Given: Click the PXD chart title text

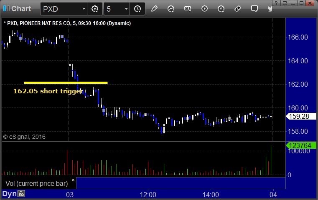Looking at the screenshot, I should 67,23.
